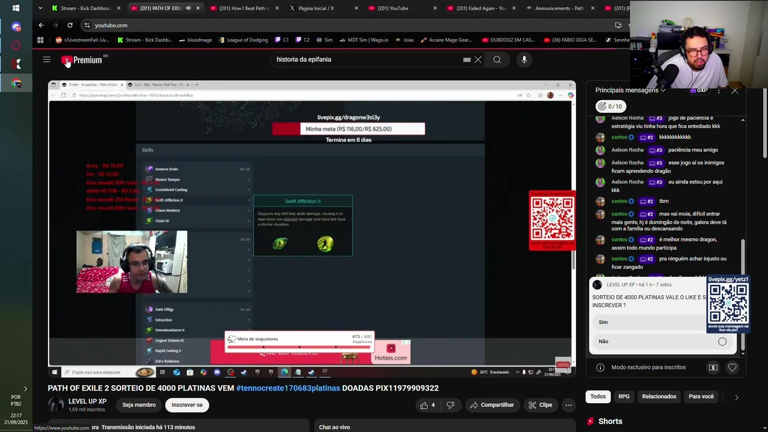Open the tab search dropdown arrow

point(40,8)
